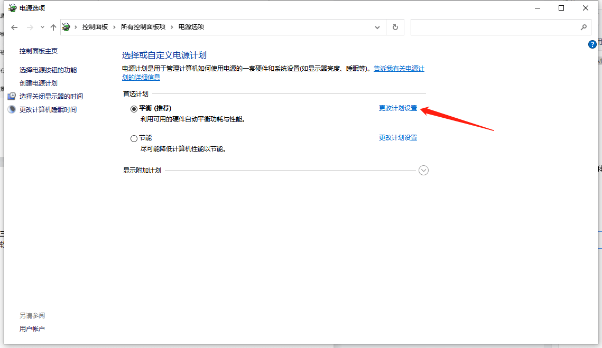Expand 显示附加计划 with the circular chevron
The width and height of the screenshot is (602, 348).
423,171
